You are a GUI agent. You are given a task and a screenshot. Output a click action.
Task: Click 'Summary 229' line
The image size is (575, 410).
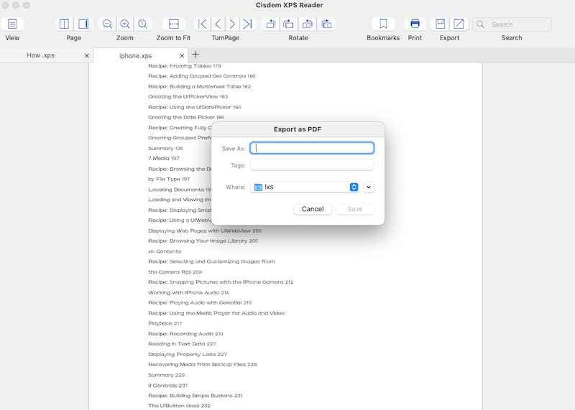pos(167,376)
